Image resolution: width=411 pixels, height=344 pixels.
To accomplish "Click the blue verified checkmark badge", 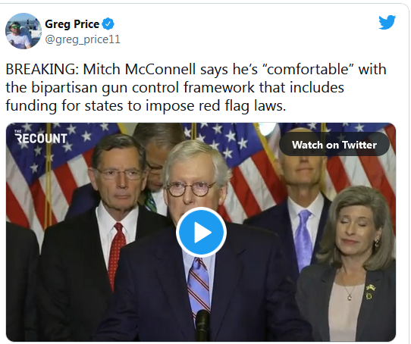I will tap(108, 24).
